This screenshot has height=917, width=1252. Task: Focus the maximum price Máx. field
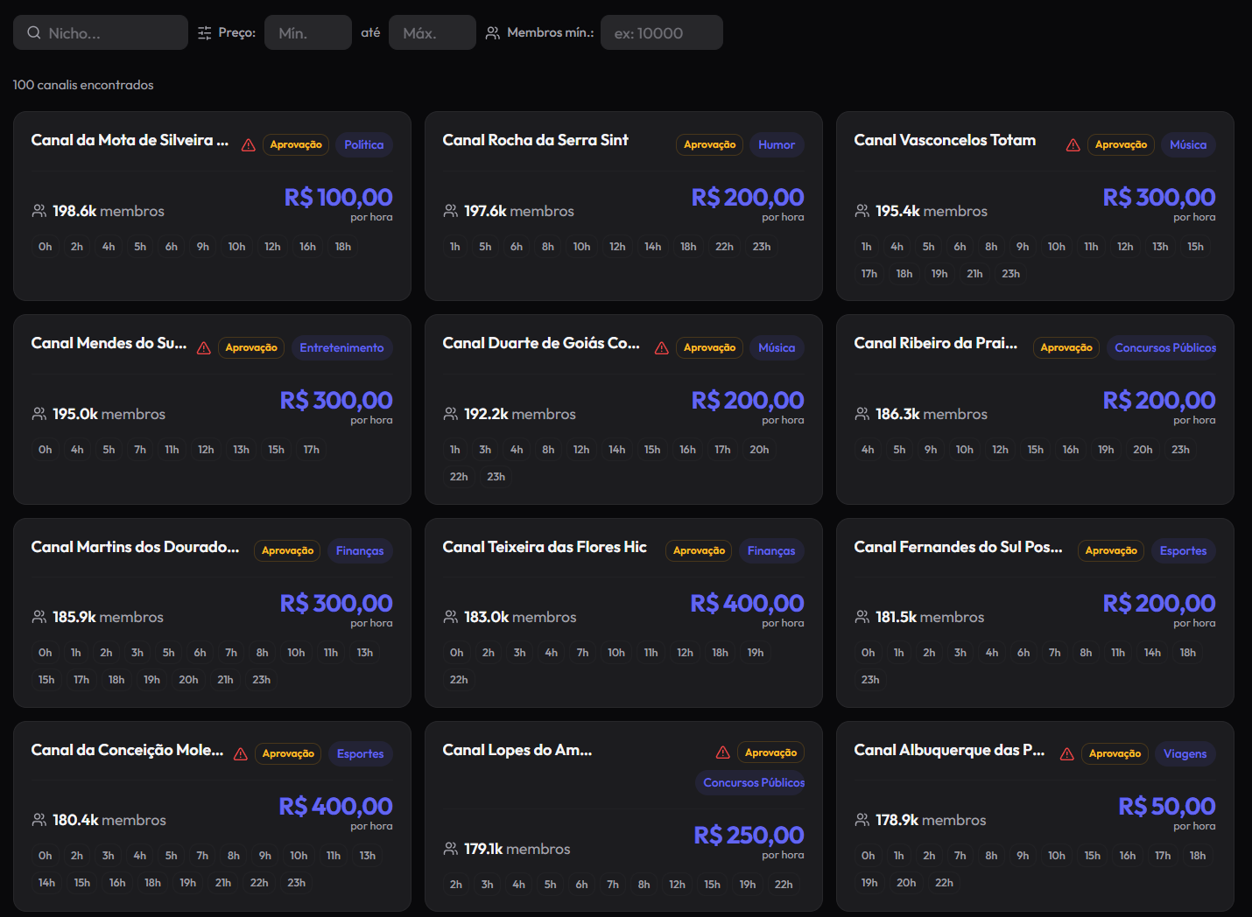point(433,32)
